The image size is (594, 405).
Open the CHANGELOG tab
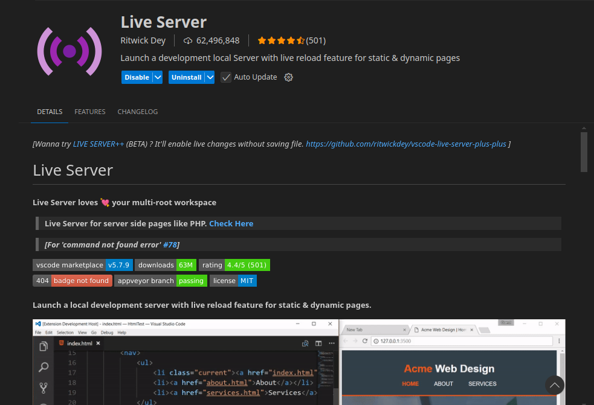coord(138,112)
